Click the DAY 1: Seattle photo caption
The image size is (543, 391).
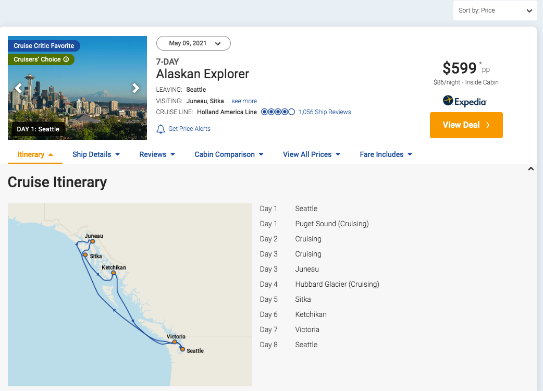tap(38, 129)
